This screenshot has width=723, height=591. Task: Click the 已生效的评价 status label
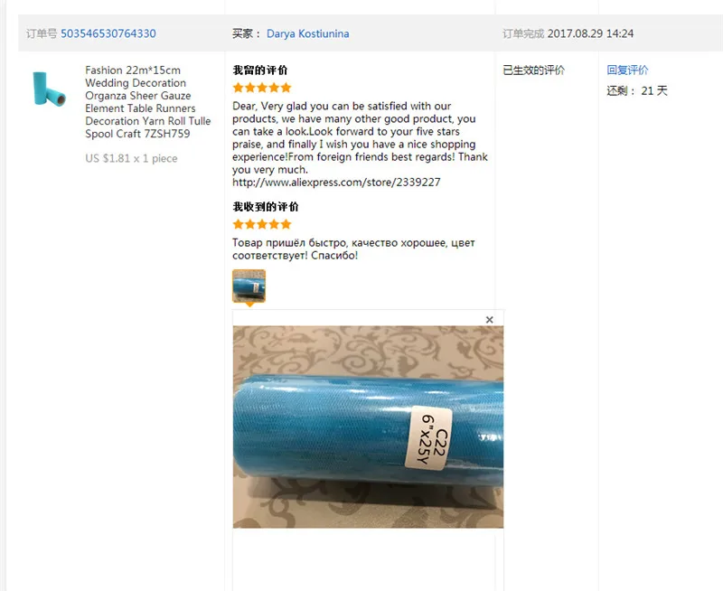point(533,70)
